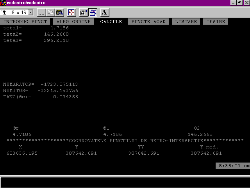This screenshot has width=250, height=188.
Task: Select the CALCULE menu item
Action: coord(111,22)
